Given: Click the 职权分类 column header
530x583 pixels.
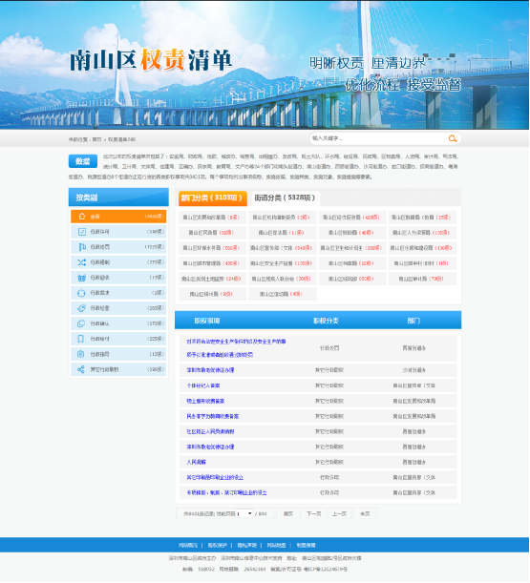Looking at the screenshot, I should [326, 321].
